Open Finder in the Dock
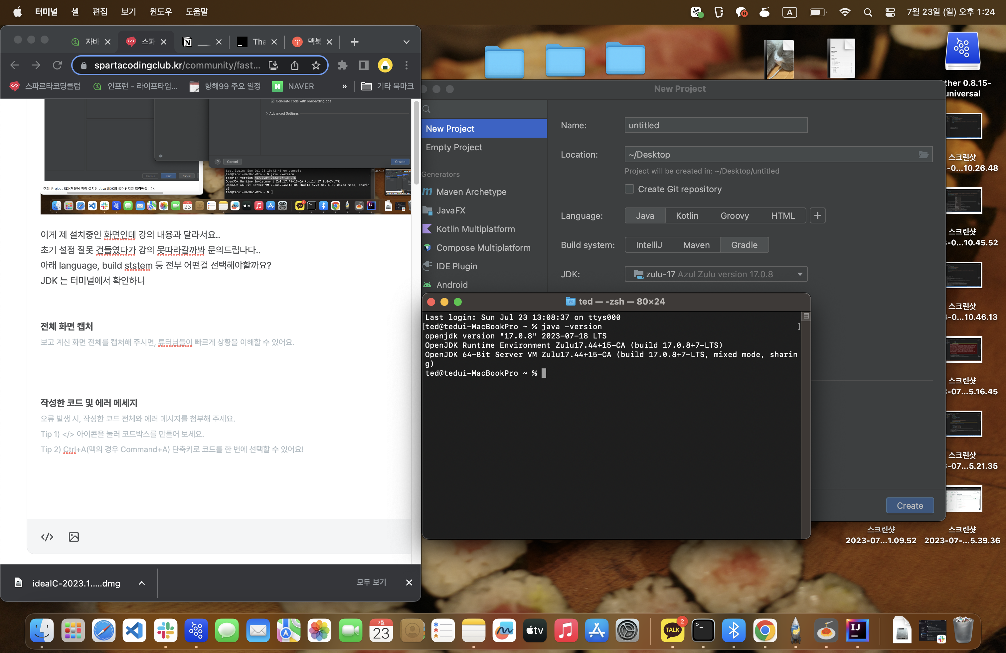Image resolution: width=1006 pixels, height=653 pixels. coord(42,630)
